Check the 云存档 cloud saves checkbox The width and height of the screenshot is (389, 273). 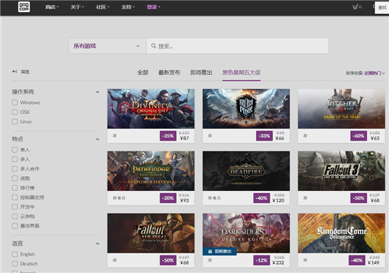click(15, 216)
